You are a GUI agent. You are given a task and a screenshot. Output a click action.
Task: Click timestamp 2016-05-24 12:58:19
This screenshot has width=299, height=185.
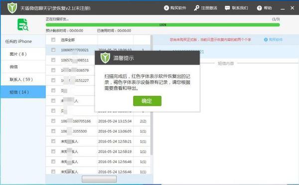coord(115,152)
